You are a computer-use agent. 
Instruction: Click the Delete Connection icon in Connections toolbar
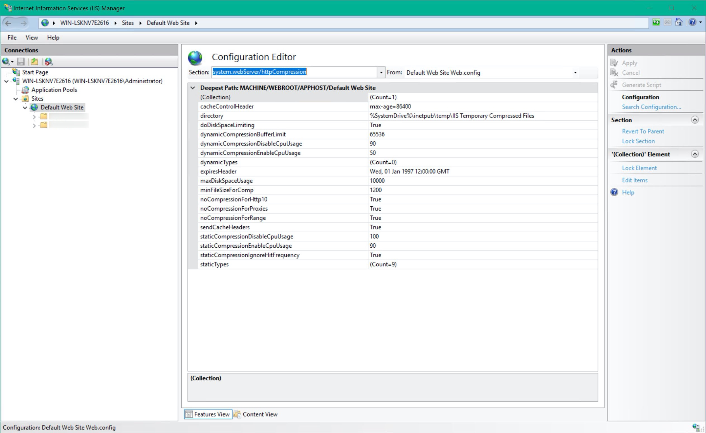(x=49, y=61)
